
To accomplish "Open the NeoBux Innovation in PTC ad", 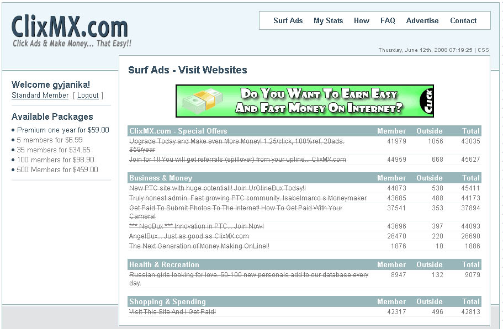I will 197,226.
